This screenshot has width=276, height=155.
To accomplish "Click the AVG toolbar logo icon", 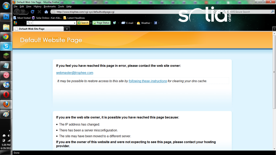I will (15, 23).
